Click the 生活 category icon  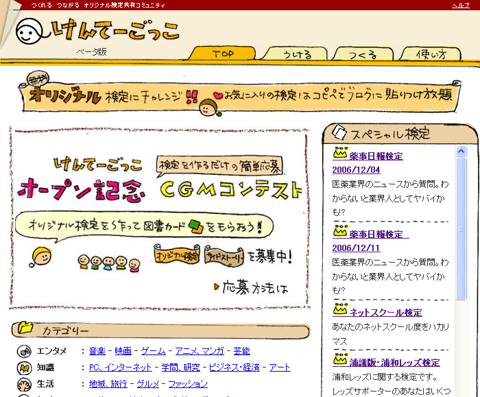(x=24, y=385)
